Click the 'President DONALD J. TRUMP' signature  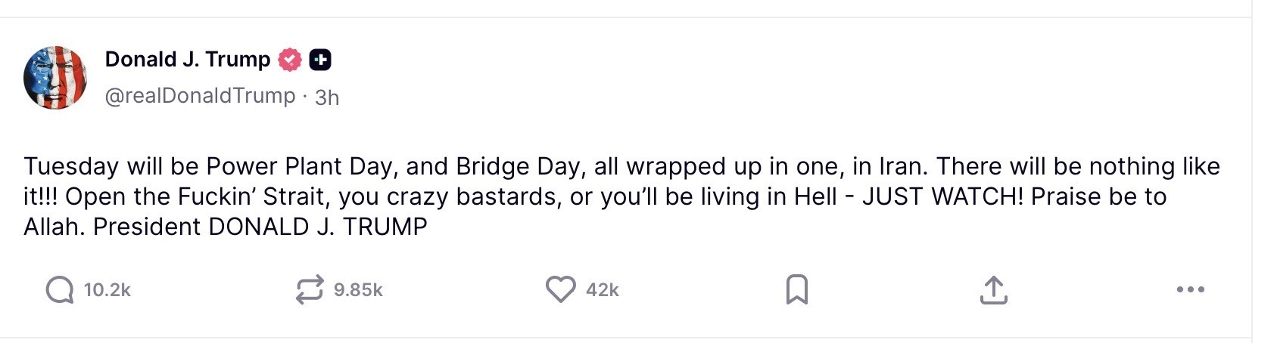(x=260, y=227)
